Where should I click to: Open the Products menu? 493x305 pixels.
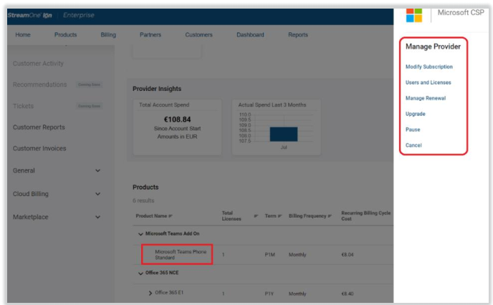coord(65,34)
